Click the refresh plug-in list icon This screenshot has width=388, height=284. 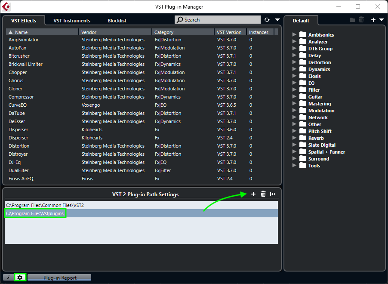coord(267,20)
